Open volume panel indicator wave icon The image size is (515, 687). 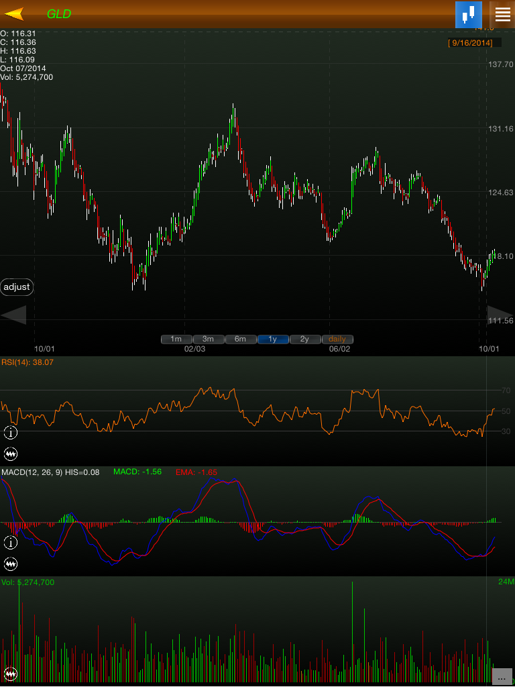point(11,673)
